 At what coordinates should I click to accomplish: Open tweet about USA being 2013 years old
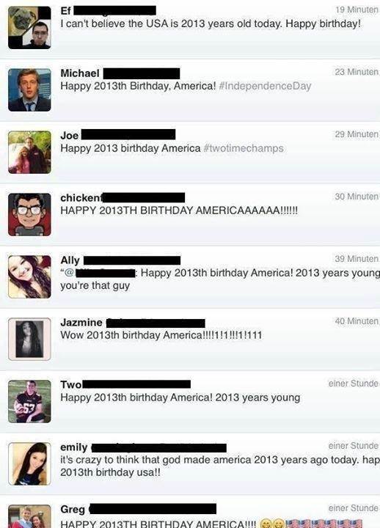pos(211,23)
